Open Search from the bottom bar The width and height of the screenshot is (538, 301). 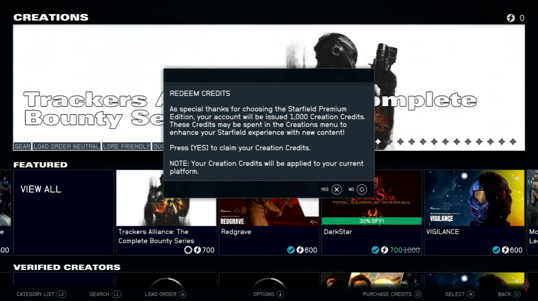105,294
